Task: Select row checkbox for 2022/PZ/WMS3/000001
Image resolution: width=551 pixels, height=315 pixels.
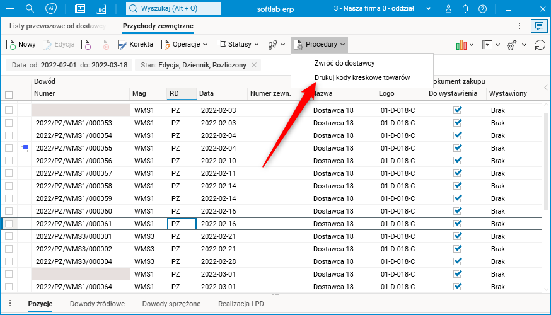Action: pos(9,236)
